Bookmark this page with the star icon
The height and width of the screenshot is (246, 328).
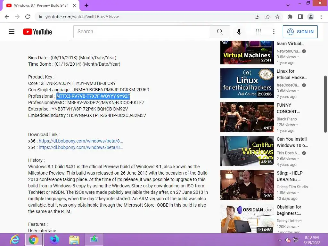277,17
